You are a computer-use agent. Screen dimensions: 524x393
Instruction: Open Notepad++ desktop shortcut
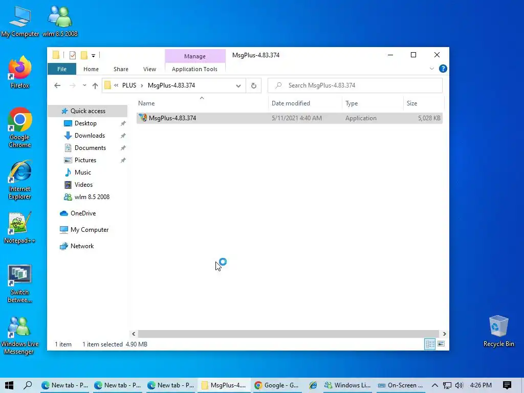20,228
